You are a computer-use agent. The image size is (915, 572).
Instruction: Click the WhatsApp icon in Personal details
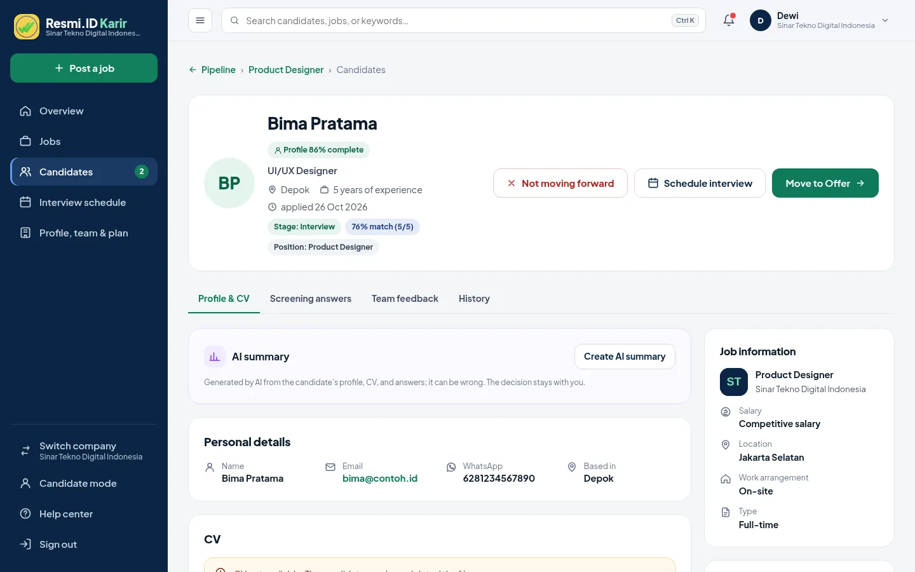[451, 467]
